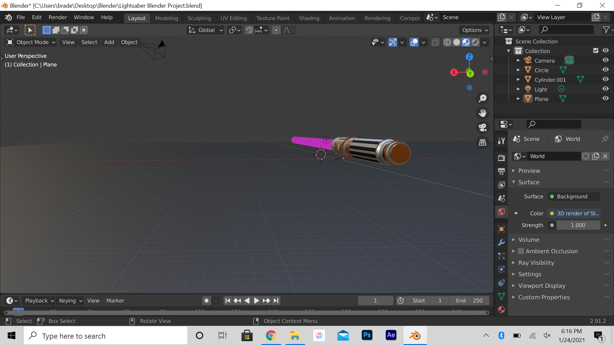The image size is (614, 345).
Task: Open Photoshop from the taskbar
Action: coord(367,335)
